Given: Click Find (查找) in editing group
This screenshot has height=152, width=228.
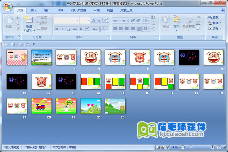Looking at the screenshot, I should (213, 17).
